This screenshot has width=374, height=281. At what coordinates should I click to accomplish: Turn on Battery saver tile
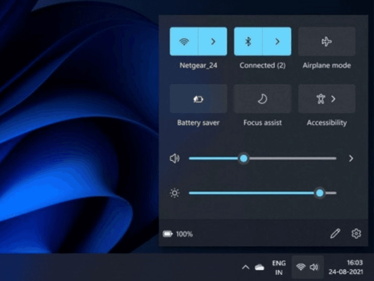point(198,99)
